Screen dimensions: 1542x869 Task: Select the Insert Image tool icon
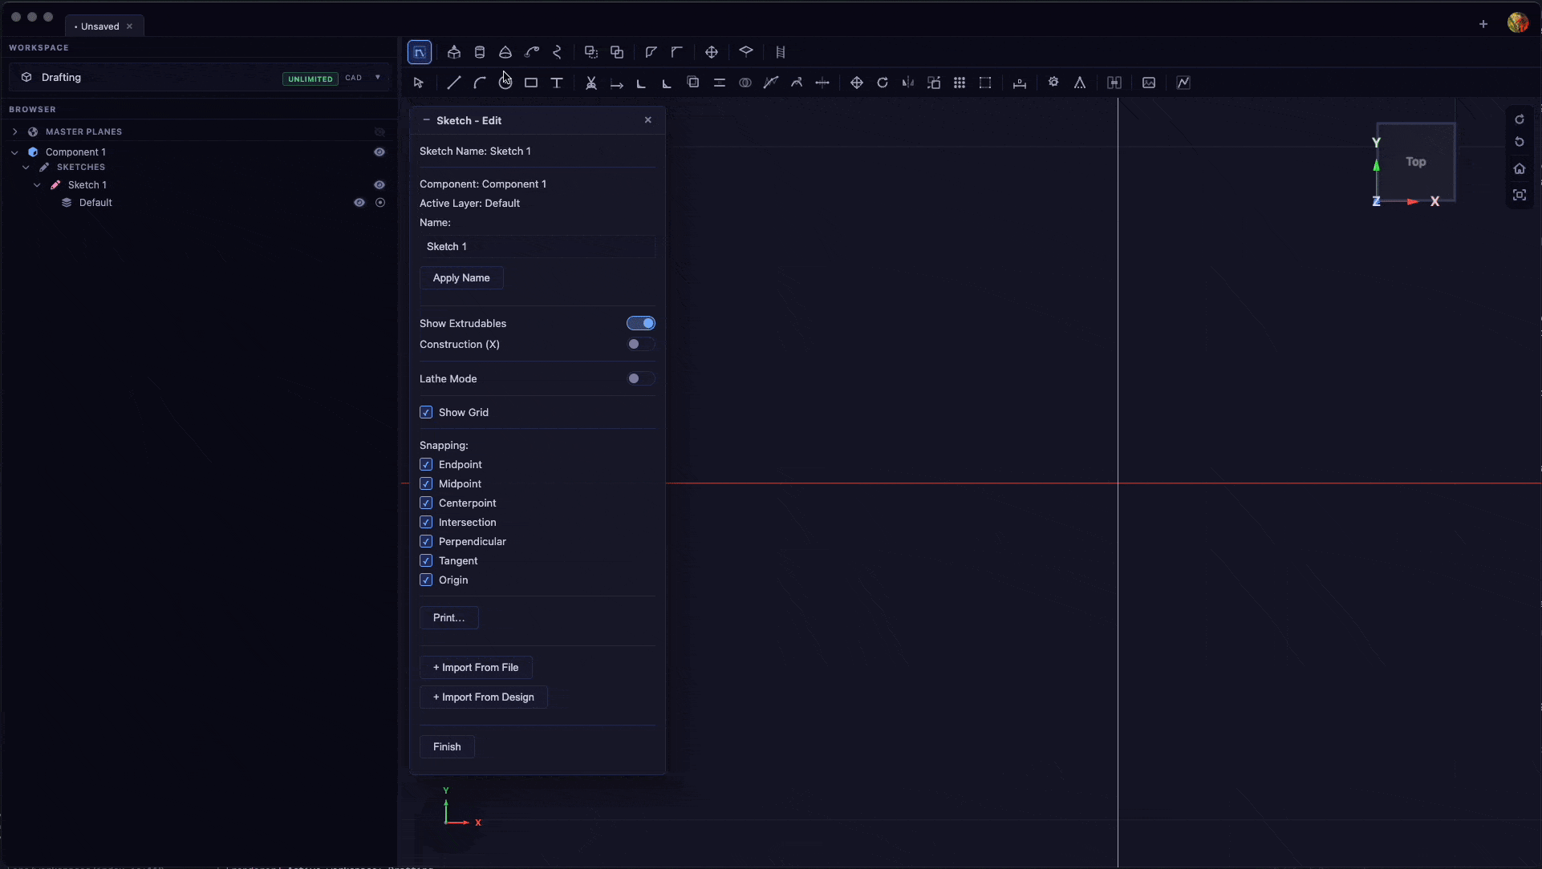pyautogui.click(x=1149, y=83)
